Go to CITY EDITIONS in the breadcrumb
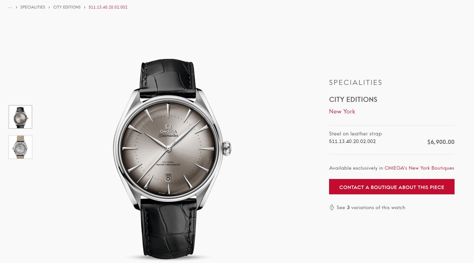This screenshot has height=263, width=474. (x=67, y=7)
